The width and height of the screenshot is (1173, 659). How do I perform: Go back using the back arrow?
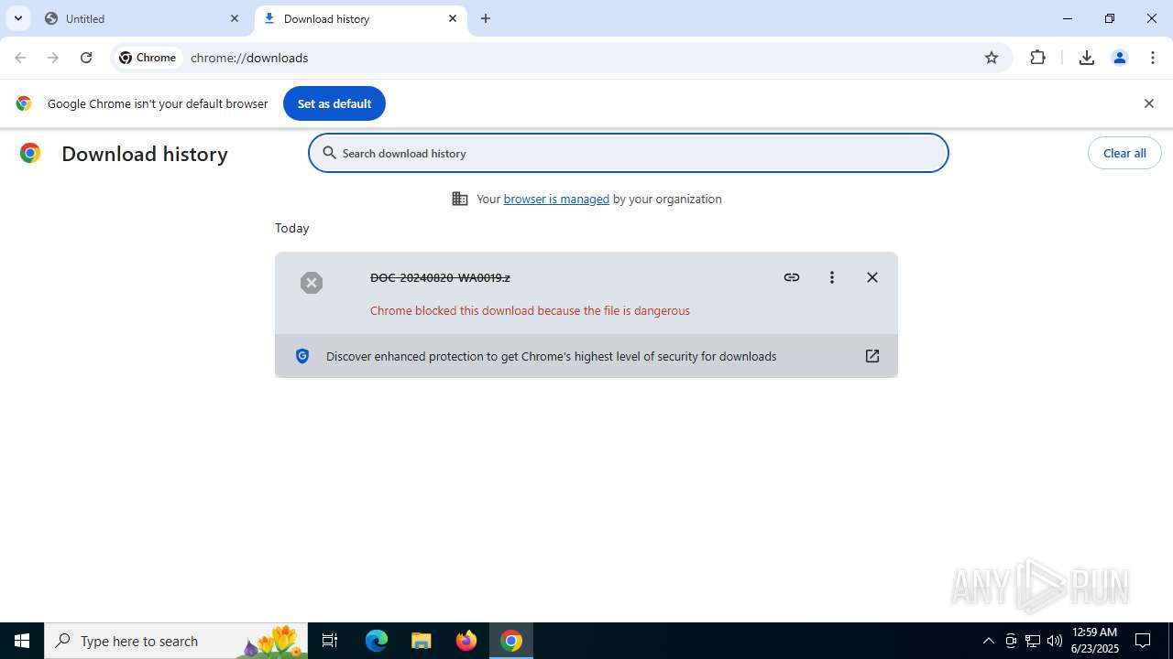[x=20, y=58]
